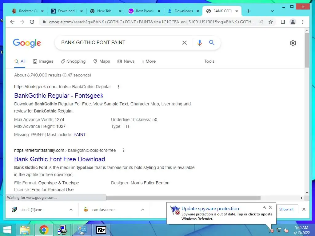Close the Rockstar tab
Viewport: 315px width, 236px height.
42,11
